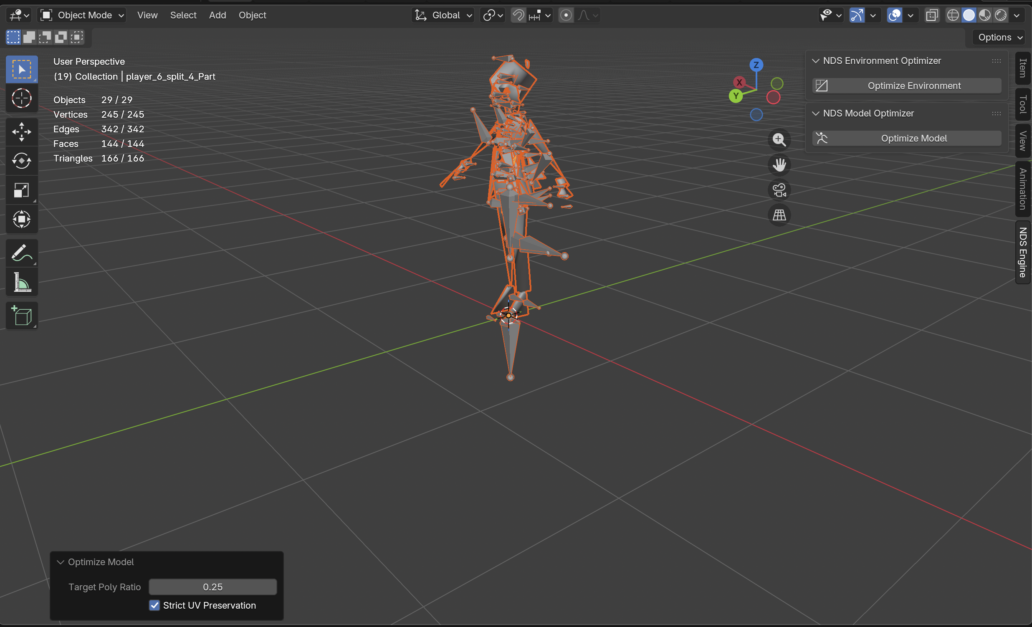
Task: Click the proportional falloff curve selector
Action: click(x=588, y=15)
